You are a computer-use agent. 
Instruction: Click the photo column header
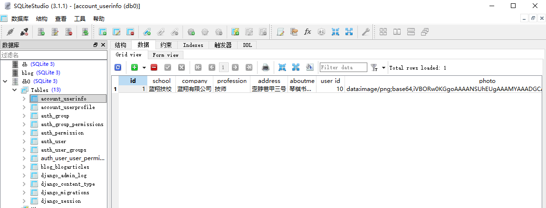point(487,81)
